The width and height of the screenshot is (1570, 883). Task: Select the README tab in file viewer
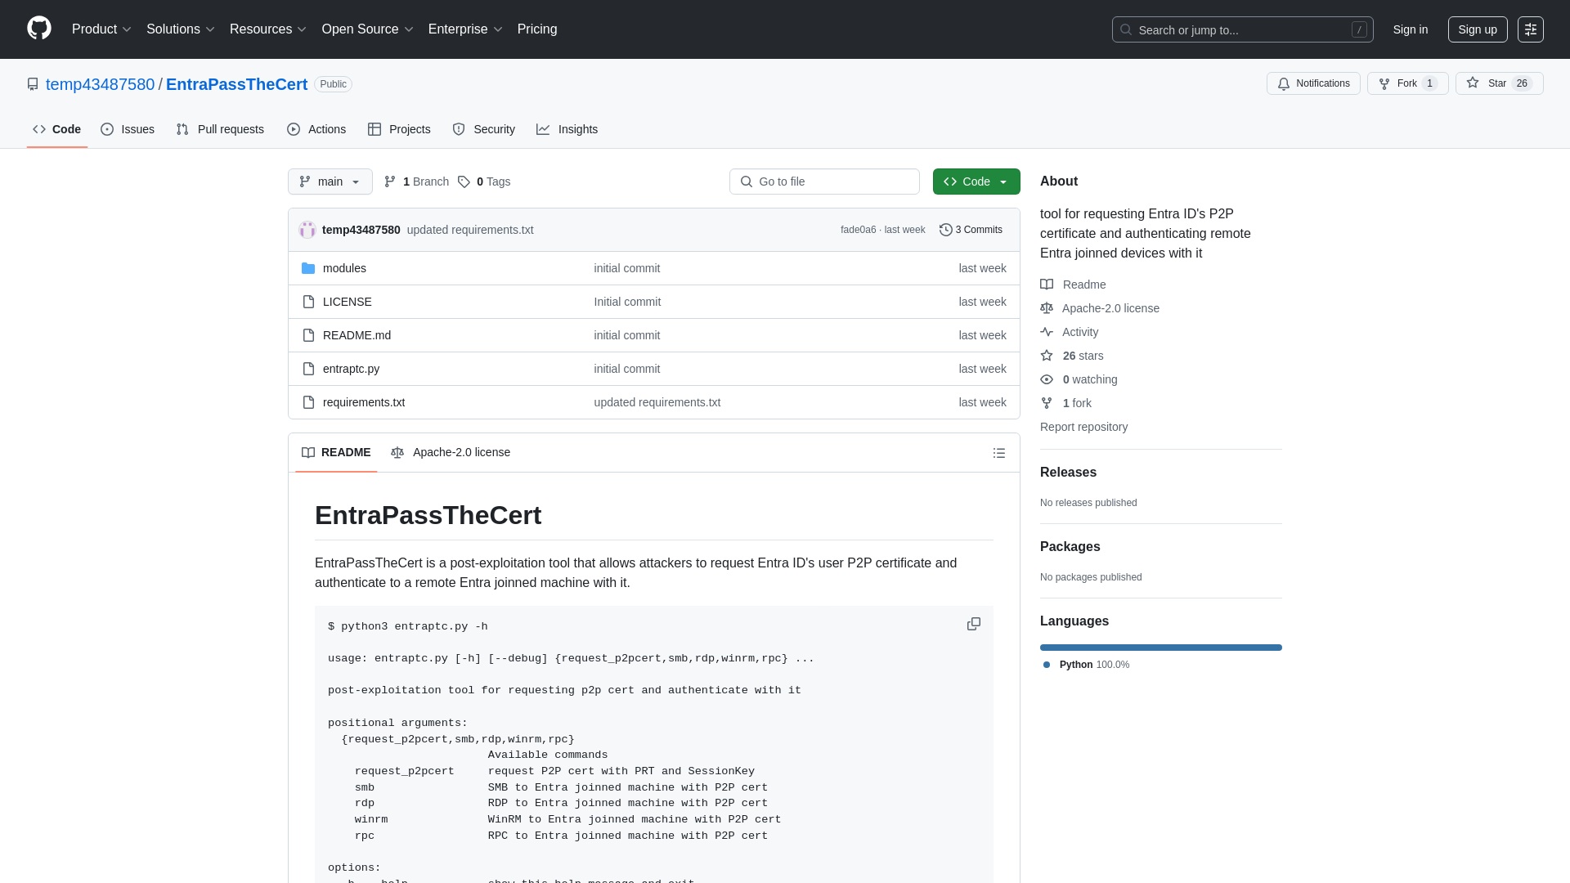pos(336,452)
